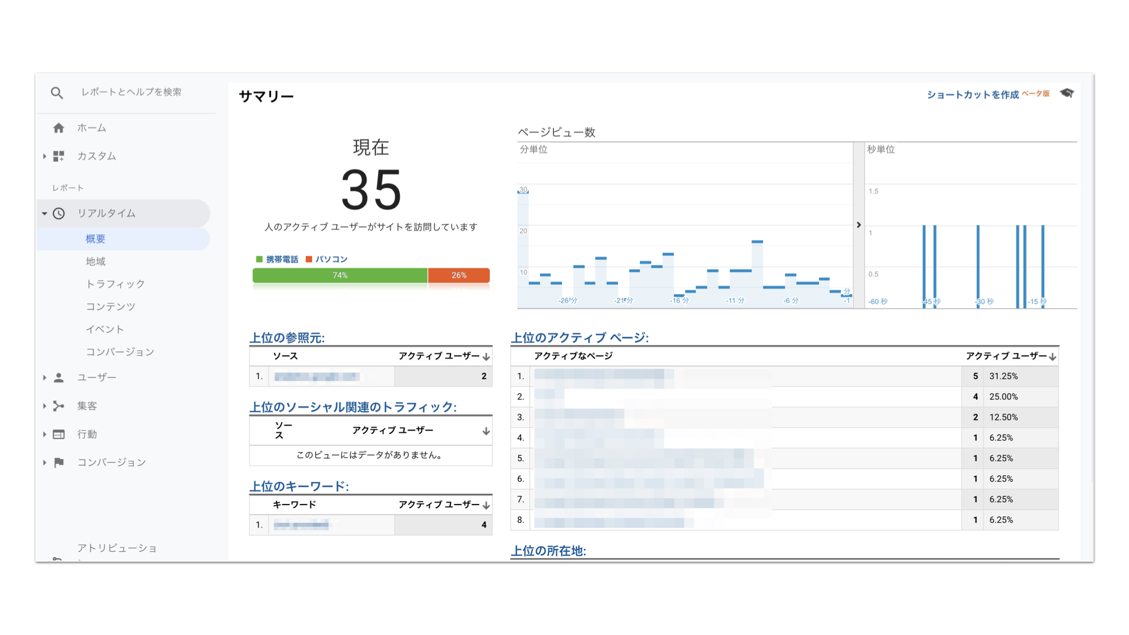Viewport: 1129px width, 635px height.
Task: Click the ソース column header in 上位の参照元
Action: click(x=285, y=356)
